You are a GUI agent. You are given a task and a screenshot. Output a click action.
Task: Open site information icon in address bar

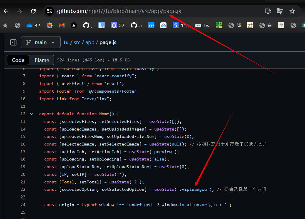[50, 11]
